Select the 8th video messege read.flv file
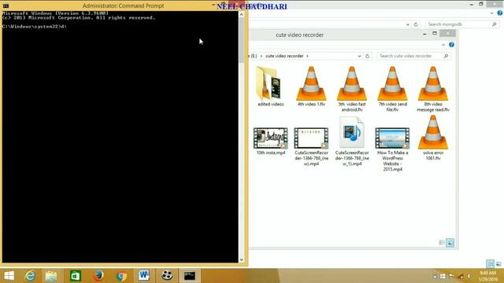The width and height of the screenshot is (504, 283). click(433, 89)
